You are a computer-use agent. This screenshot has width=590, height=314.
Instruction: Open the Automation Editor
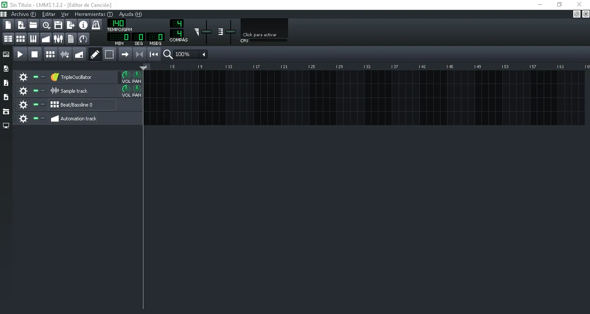point(46,39)
